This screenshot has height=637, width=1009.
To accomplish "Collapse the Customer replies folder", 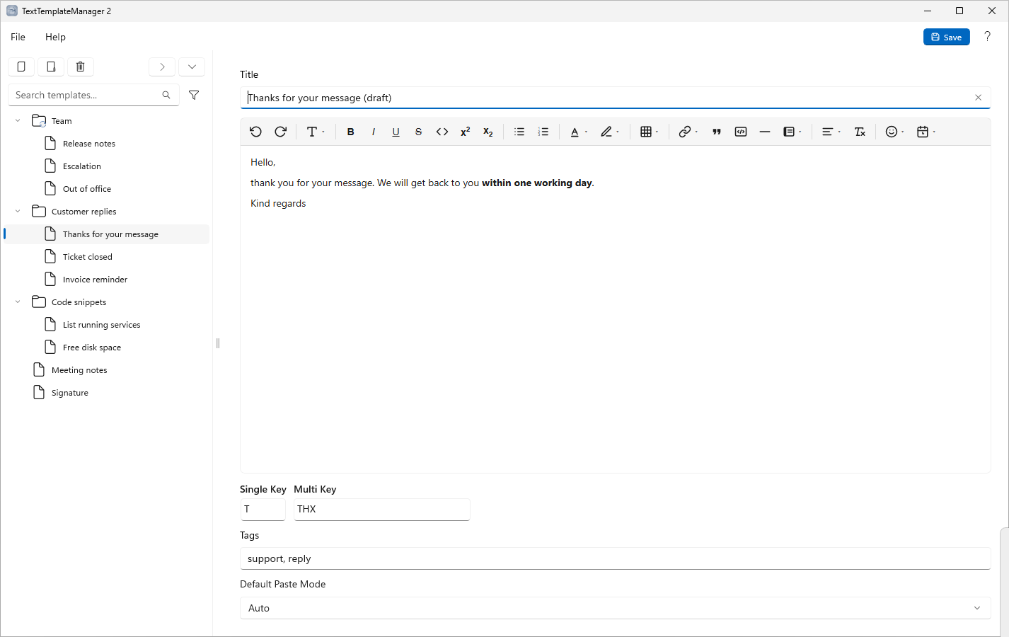I will 18,212.
